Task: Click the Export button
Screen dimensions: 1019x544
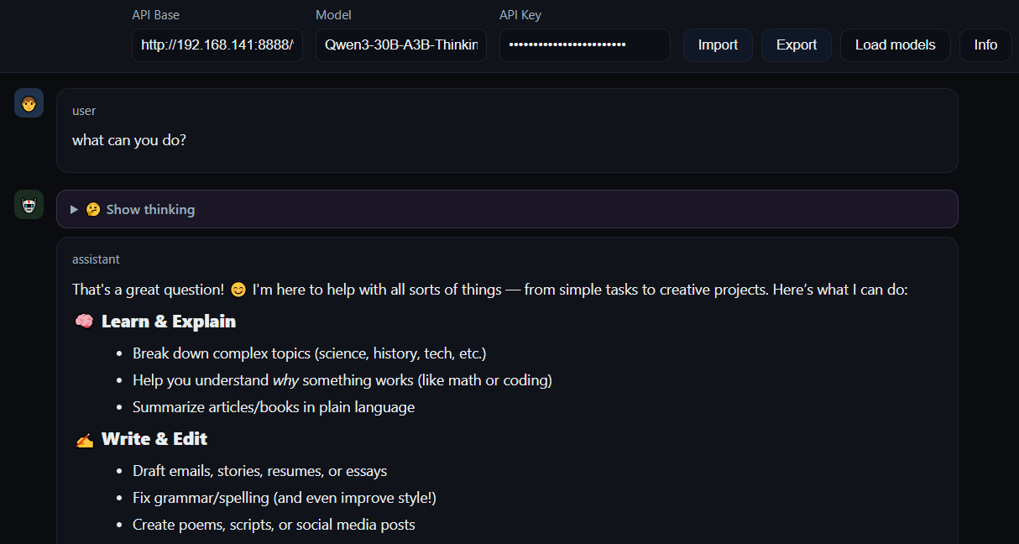Action: pyautogui.click(x=796, y=45)
